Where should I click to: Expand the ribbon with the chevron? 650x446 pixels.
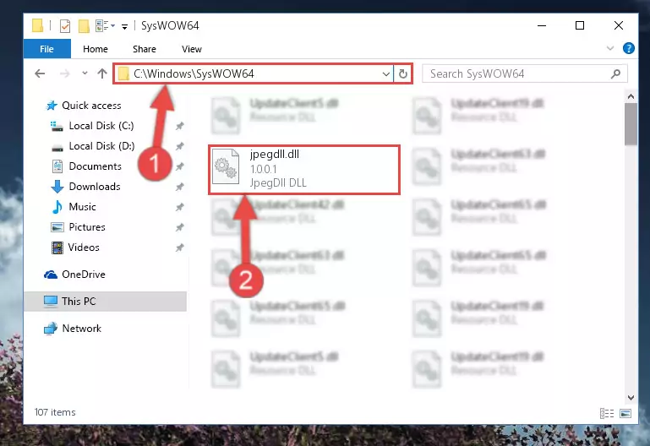pos(609,48)
